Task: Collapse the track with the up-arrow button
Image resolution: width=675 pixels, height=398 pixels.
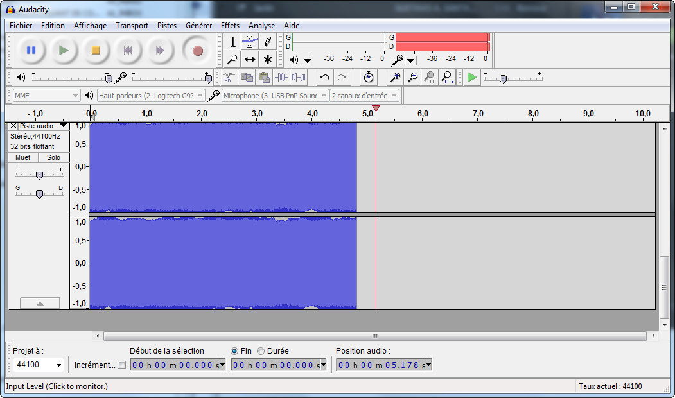Action: tap(40, 304)
